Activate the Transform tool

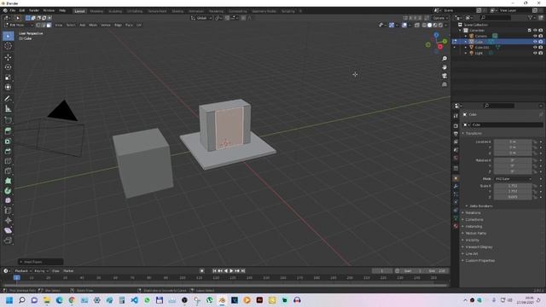(x=8, y=87)
